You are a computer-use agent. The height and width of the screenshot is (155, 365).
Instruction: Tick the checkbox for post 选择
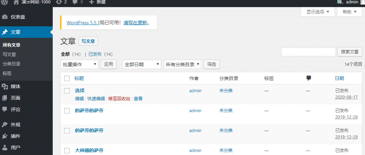click(x=67, y=91)
